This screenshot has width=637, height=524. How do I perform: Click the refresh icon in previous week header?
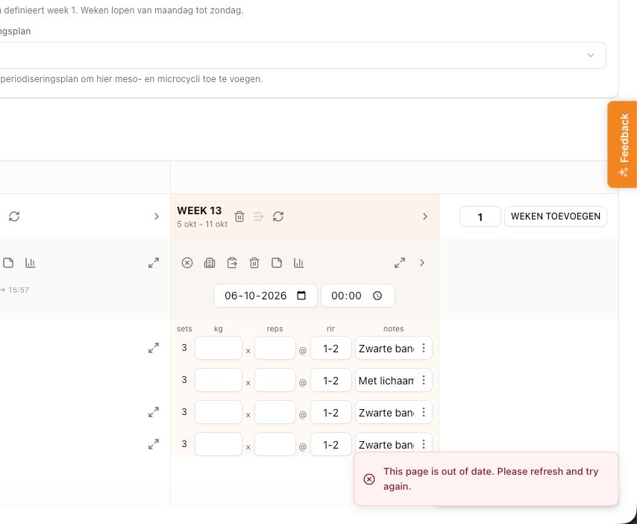[14, 216]
